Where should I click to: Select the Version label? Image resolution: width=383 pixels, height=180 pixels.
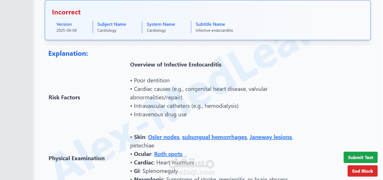[64, 24]
